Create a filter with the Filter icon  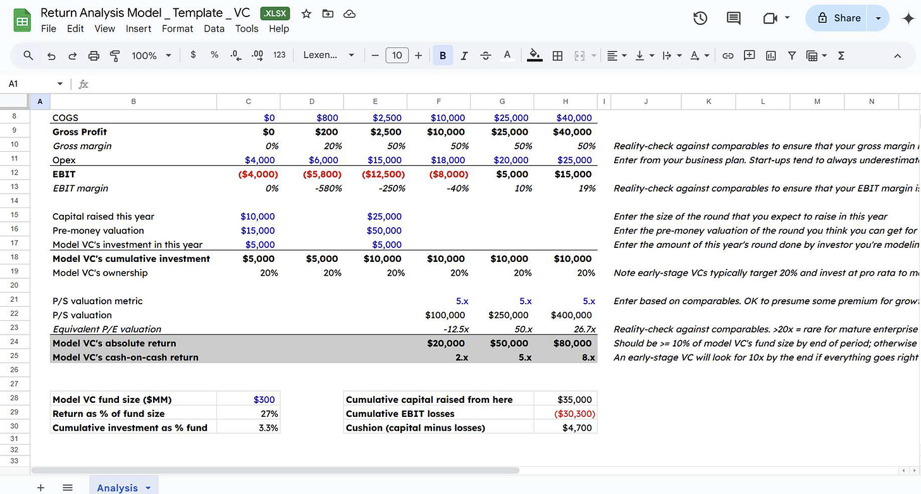tap(791, 55)
